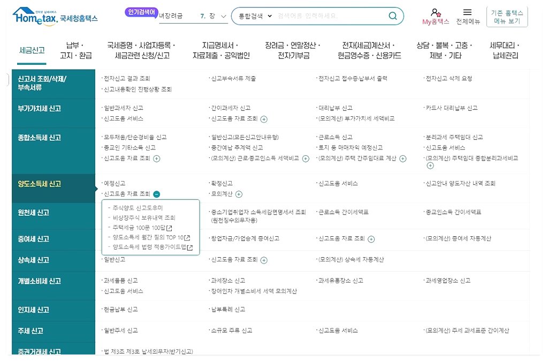Click 인기검색어 badge
Image resolution: width=548 pixels, height=361 pixels.
pos(141,13)
